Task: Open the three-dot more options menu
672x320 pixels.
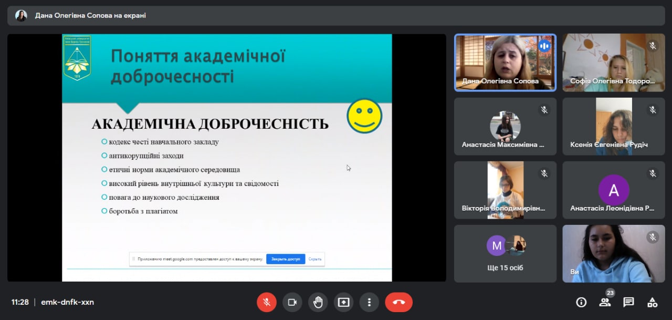Action: [370, 302]
